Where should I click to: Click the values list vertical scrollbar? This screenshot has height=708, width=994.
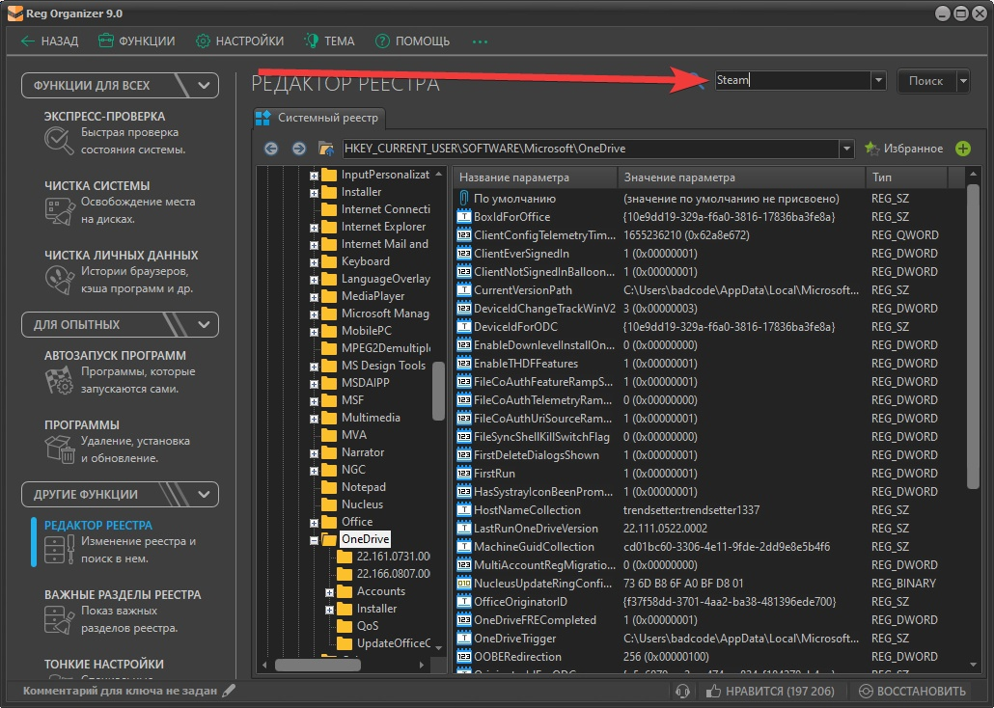pos(973,336)
